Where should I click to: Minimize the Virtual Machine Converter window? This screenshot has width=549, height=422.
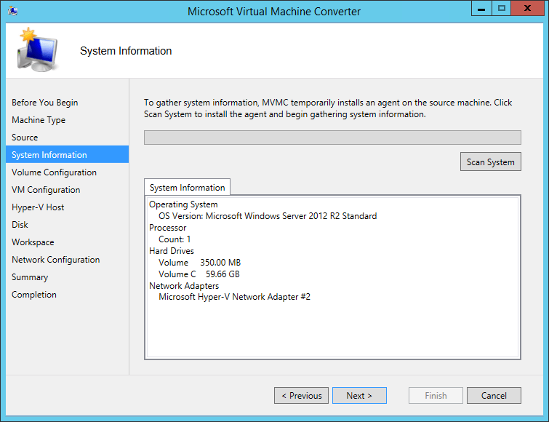point(481,9)
